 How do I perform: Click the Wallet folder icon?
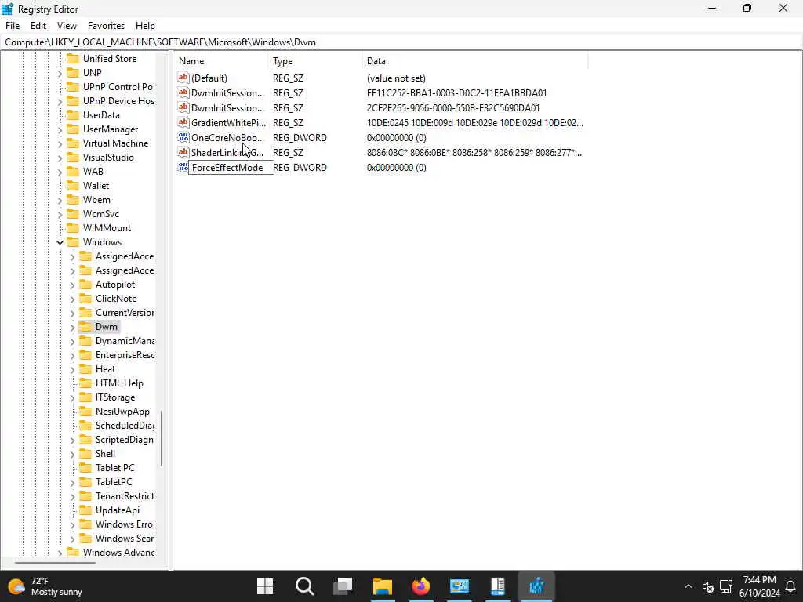(73, 185)
